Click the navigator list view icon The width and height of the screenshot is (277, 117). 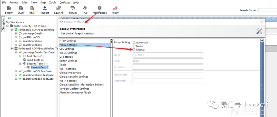[x=9, y=18]
